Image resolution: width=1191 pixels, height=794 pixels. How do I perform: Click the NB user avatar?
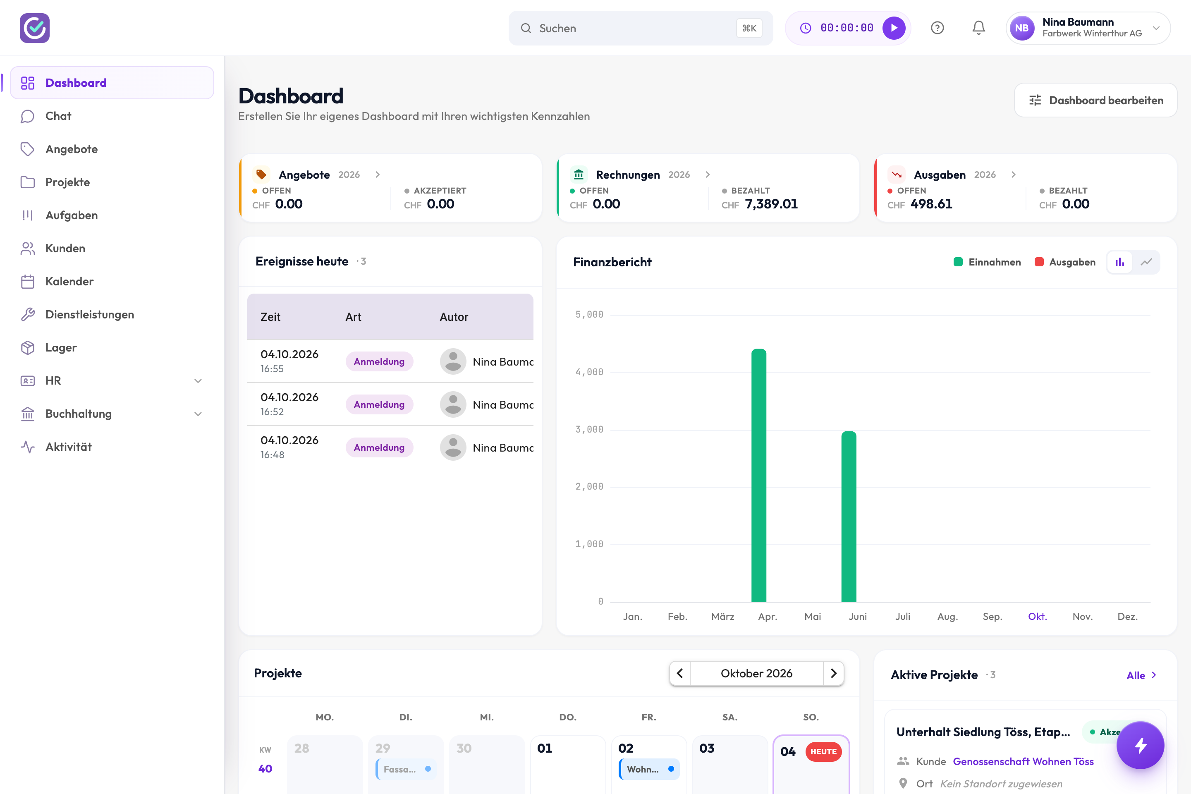[x=1022, y=28]
